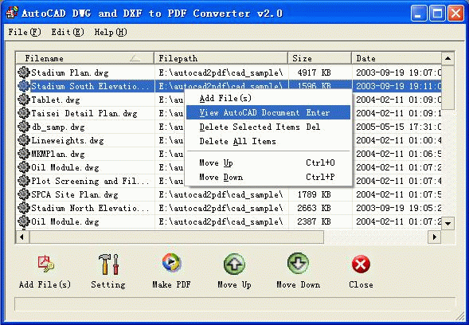Choose Delete All Items in context menu
Viewport: 469px width, 325px height.
pos(268,141)
